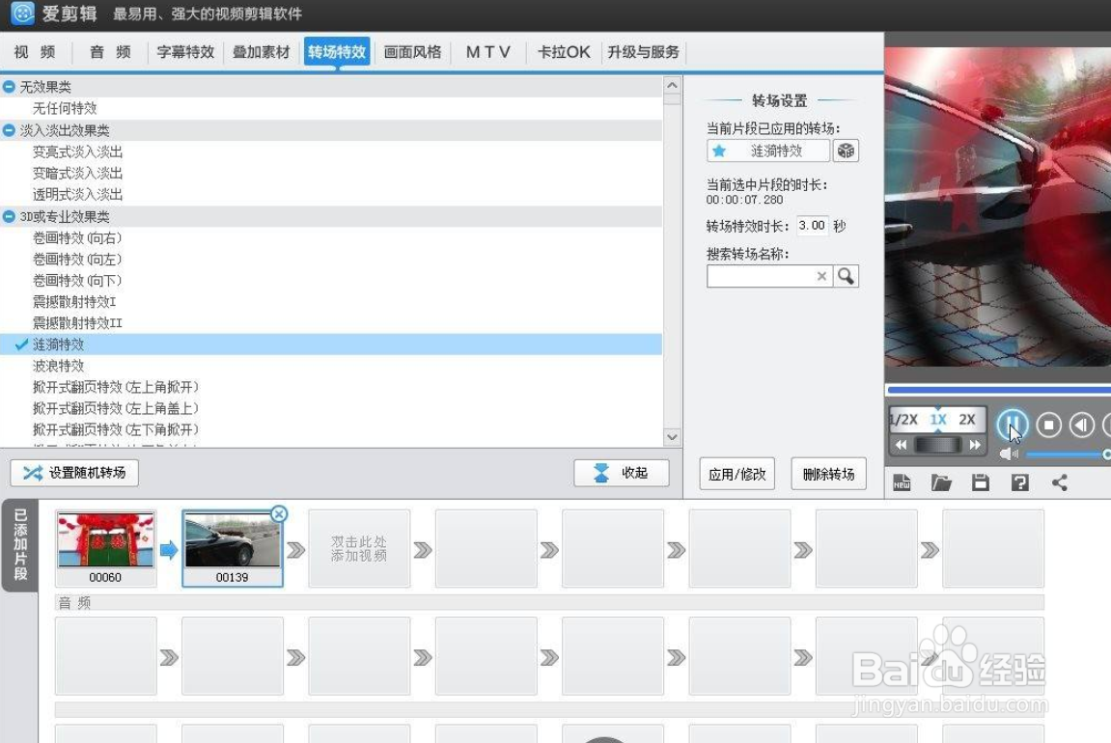Mute the preview volume speaker
Screen dimensions: 1111x743
[1010, 455]
